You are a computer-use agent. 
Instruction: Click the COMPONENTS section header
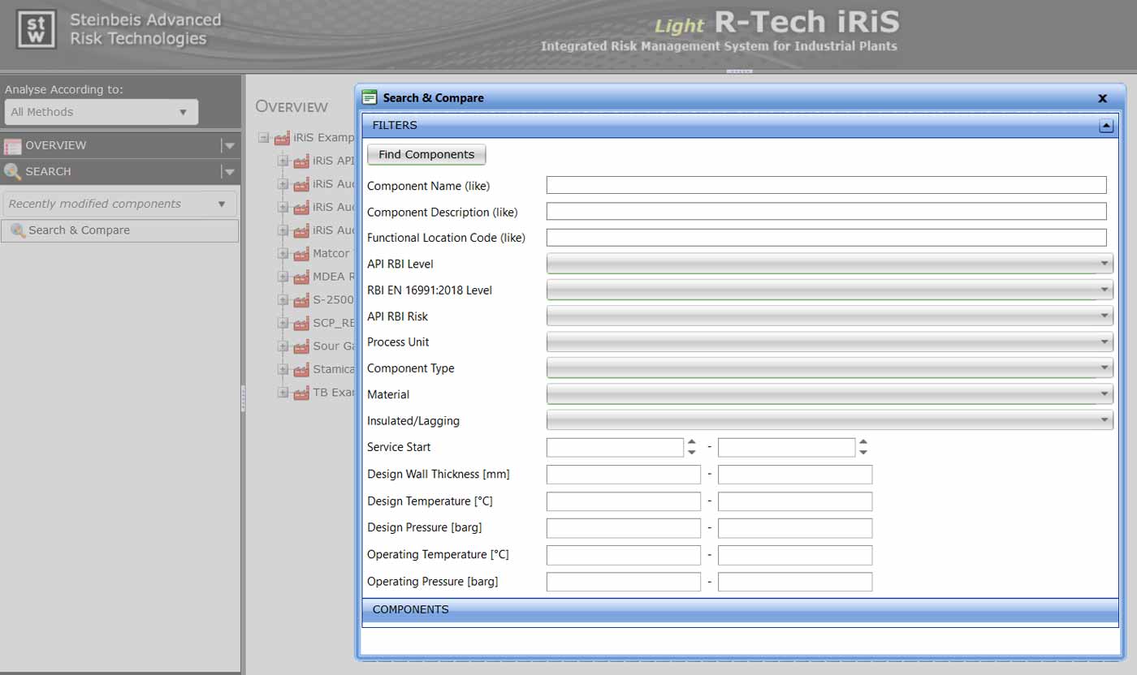[x=740, y=609]
